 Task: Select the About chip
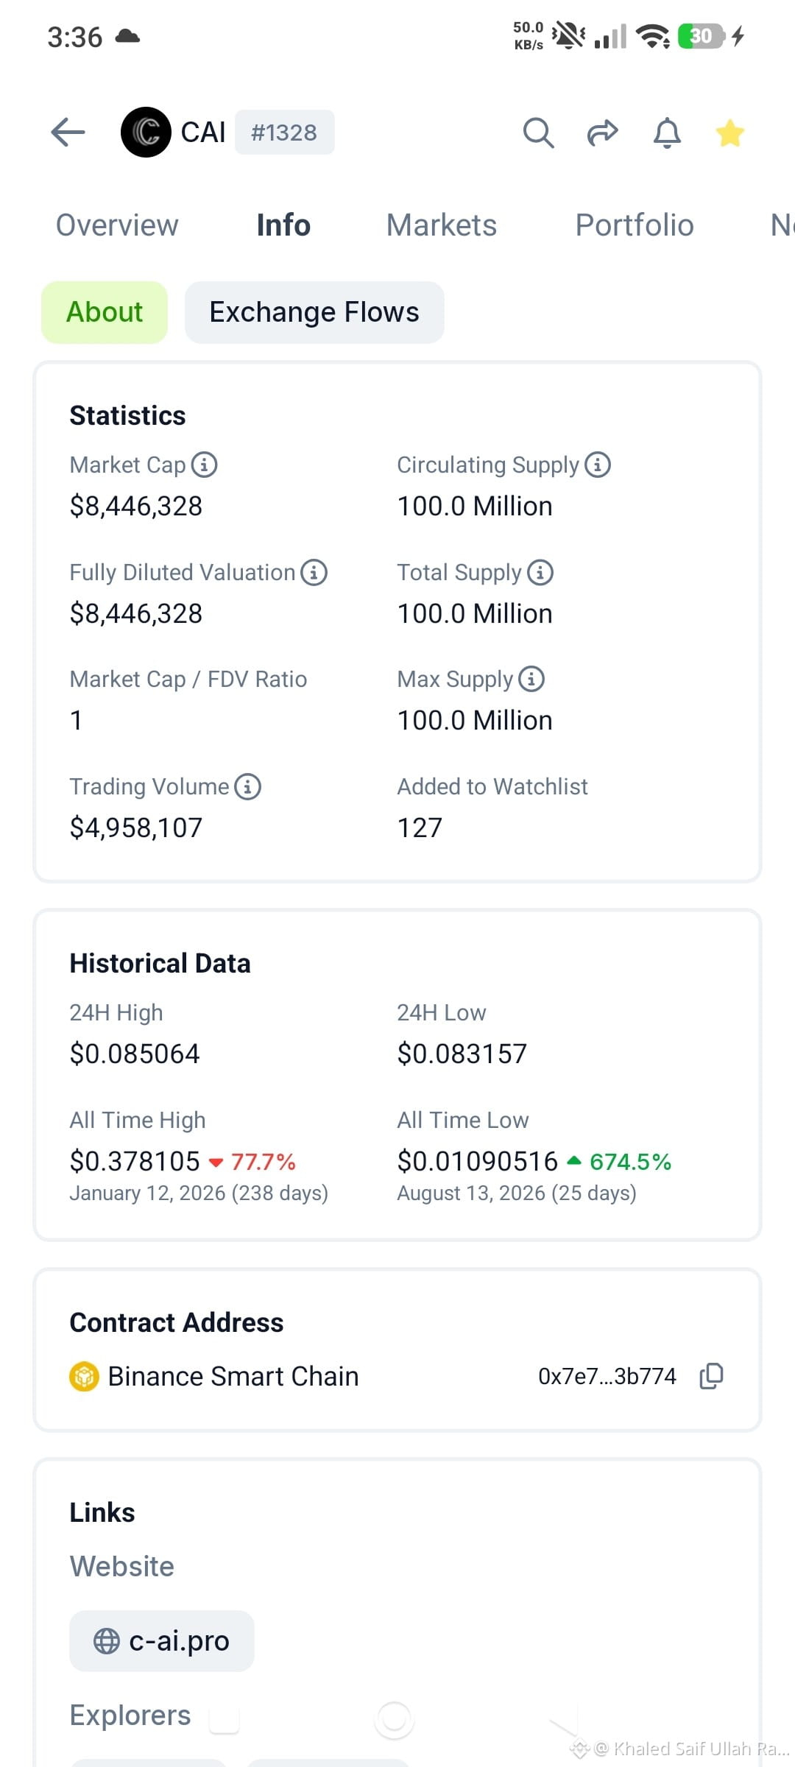(x=105, y=312)
